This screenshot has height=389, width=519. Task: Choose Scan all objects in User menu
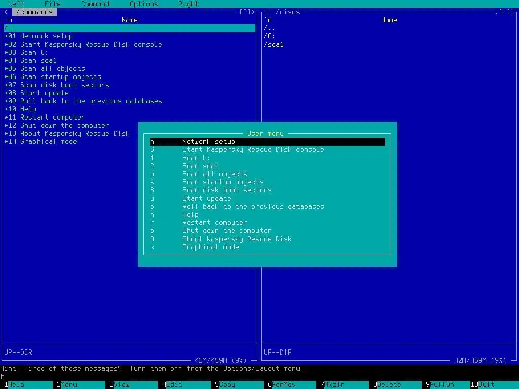pyautogui.click(x=268, y=174)
